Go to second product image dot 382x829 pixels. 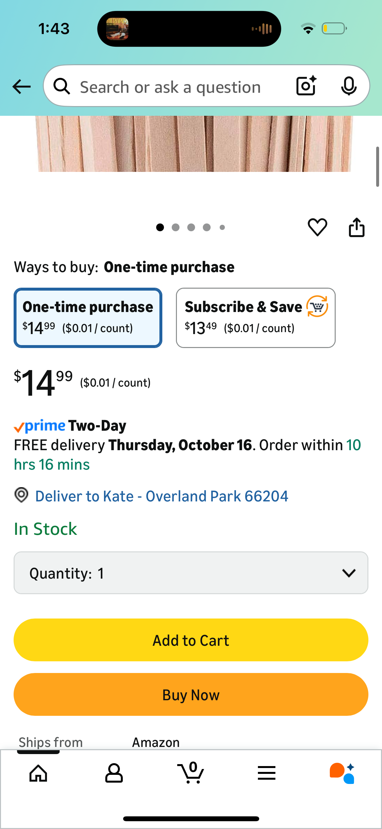point(176,227)
